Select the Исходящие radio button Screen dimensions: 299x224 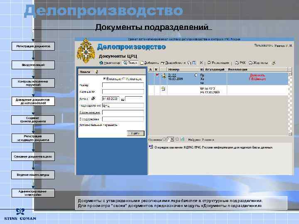[x=124, y=78]
